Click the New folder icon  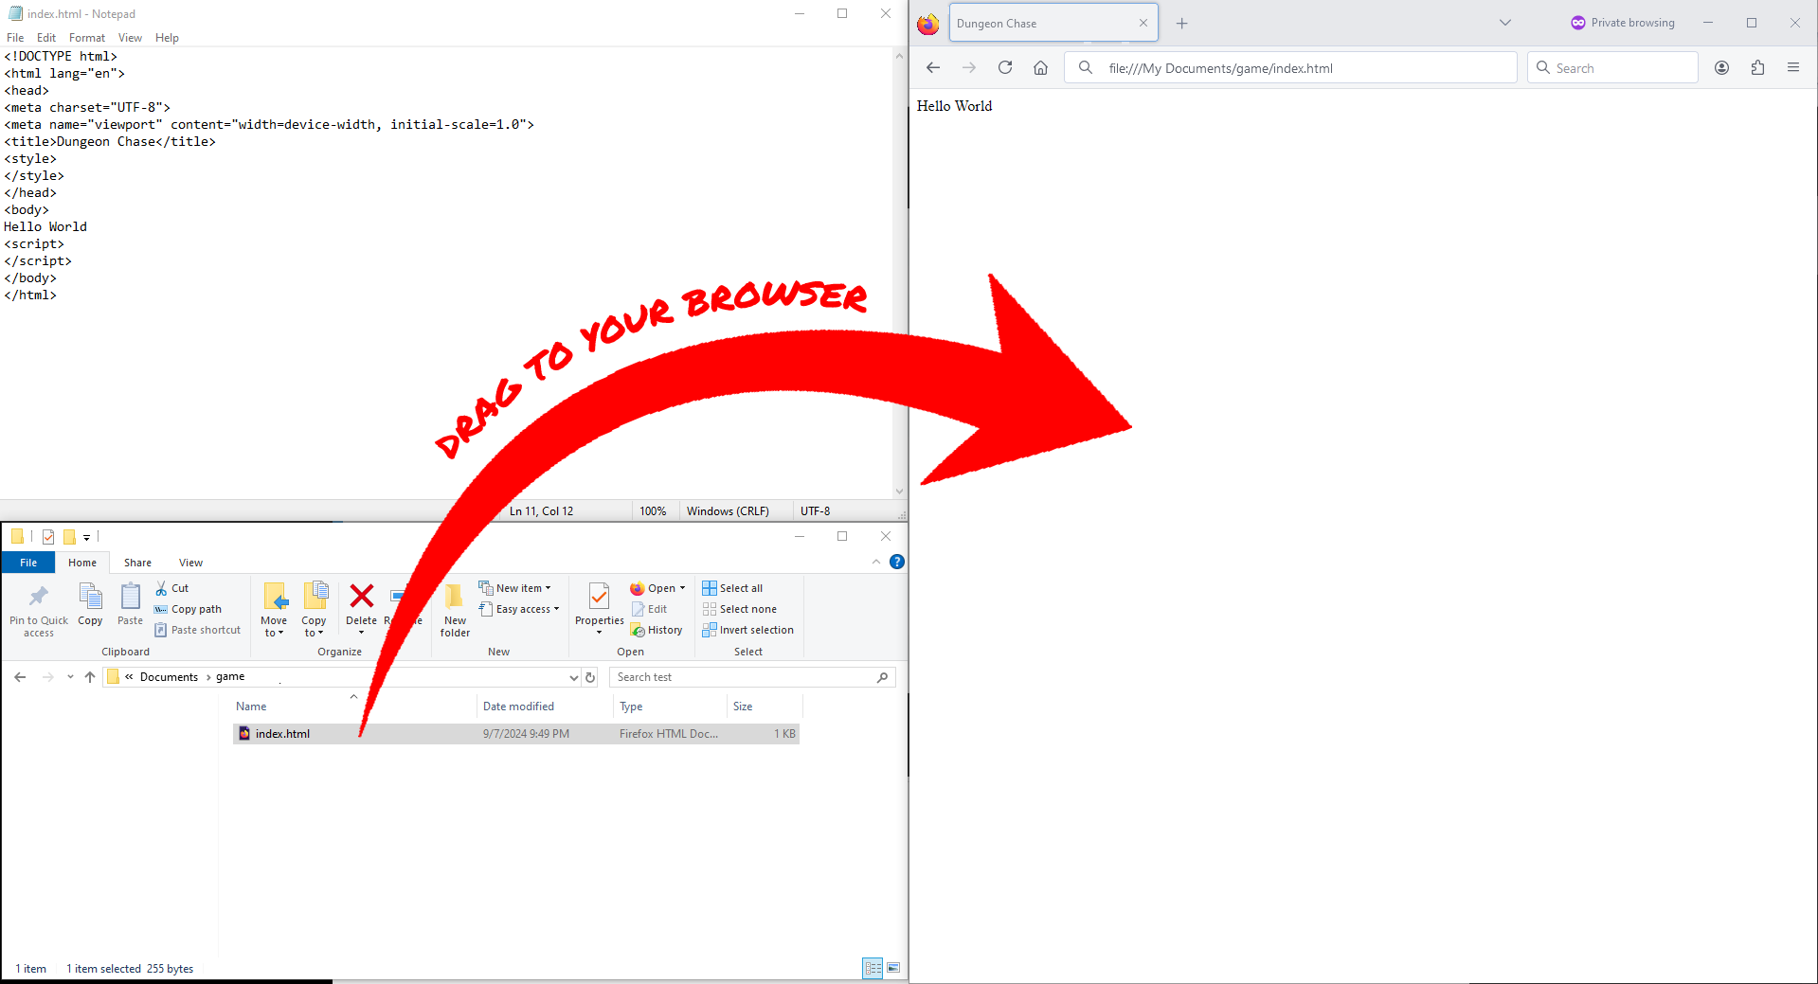(x=455, y=596)
